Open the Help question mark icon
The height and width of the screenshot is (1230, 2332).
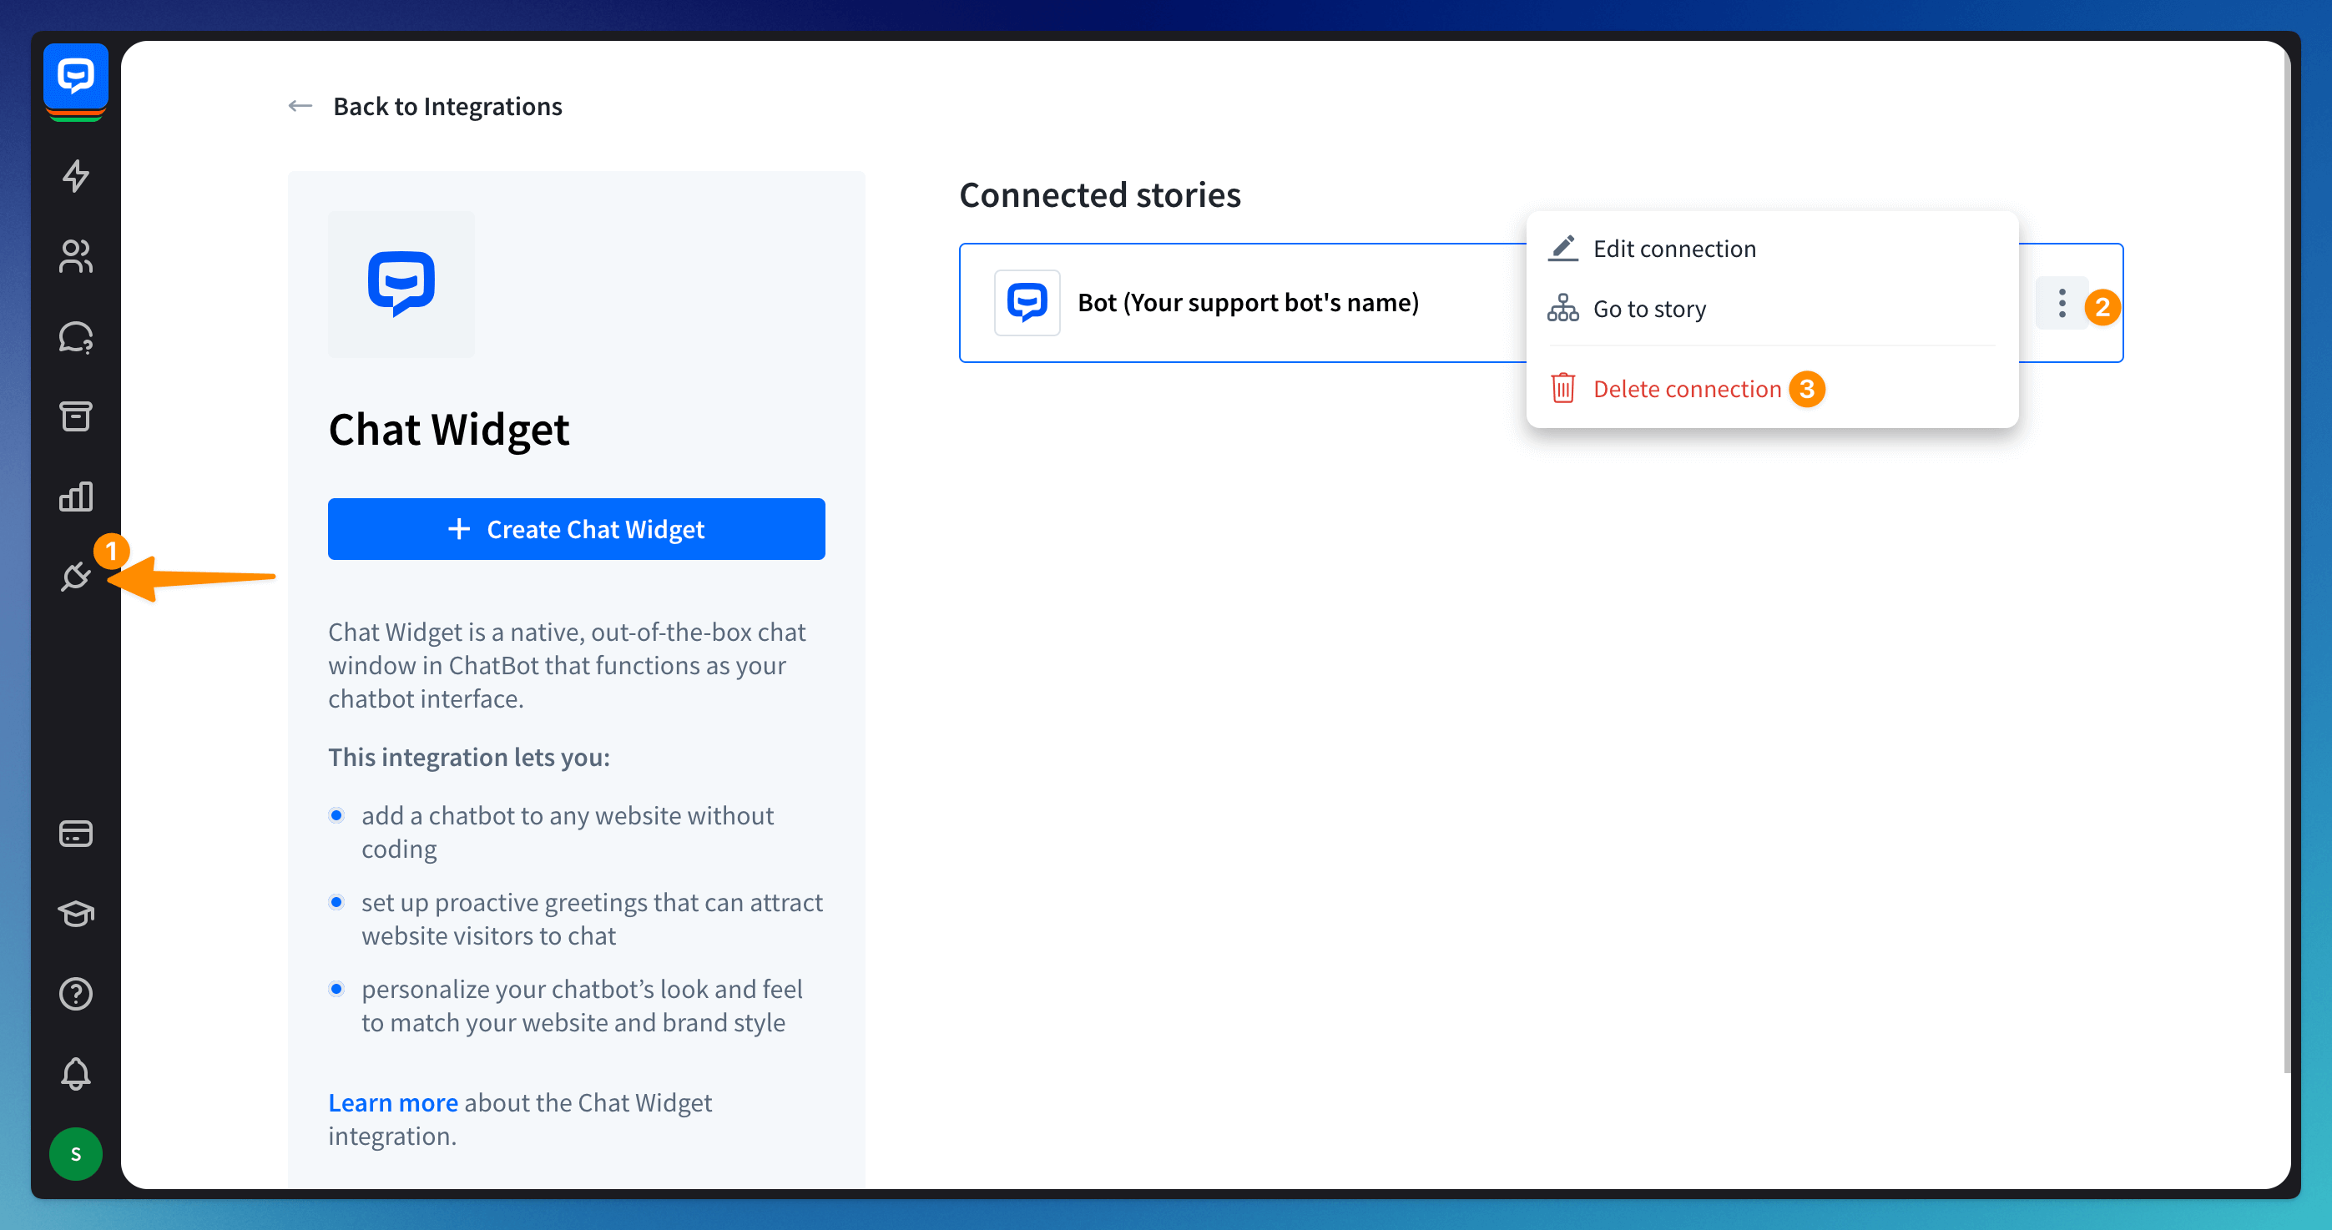[x=75, y=994]
